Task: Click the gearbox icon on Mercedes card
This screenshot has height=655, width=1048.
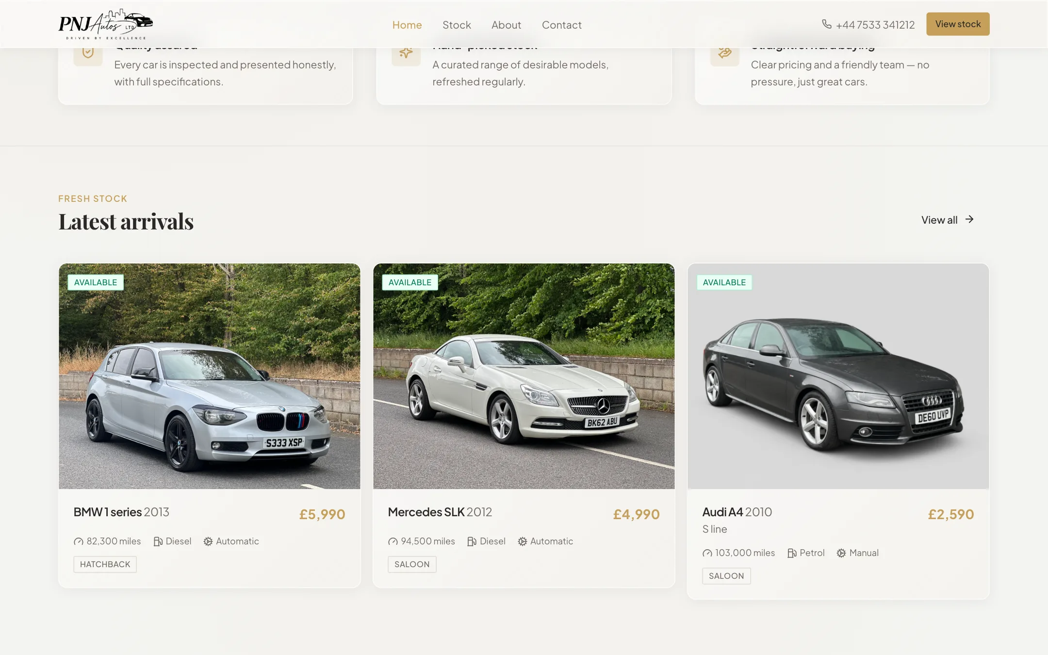Action: [523, 541]
